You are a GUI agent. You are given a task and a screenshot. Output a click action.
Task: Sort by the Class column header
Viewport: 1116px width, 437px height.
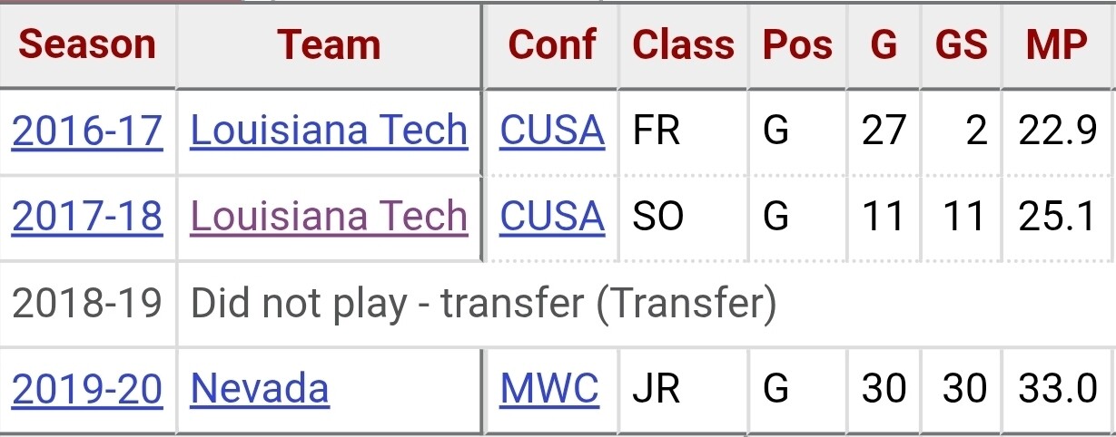(684, 45)
